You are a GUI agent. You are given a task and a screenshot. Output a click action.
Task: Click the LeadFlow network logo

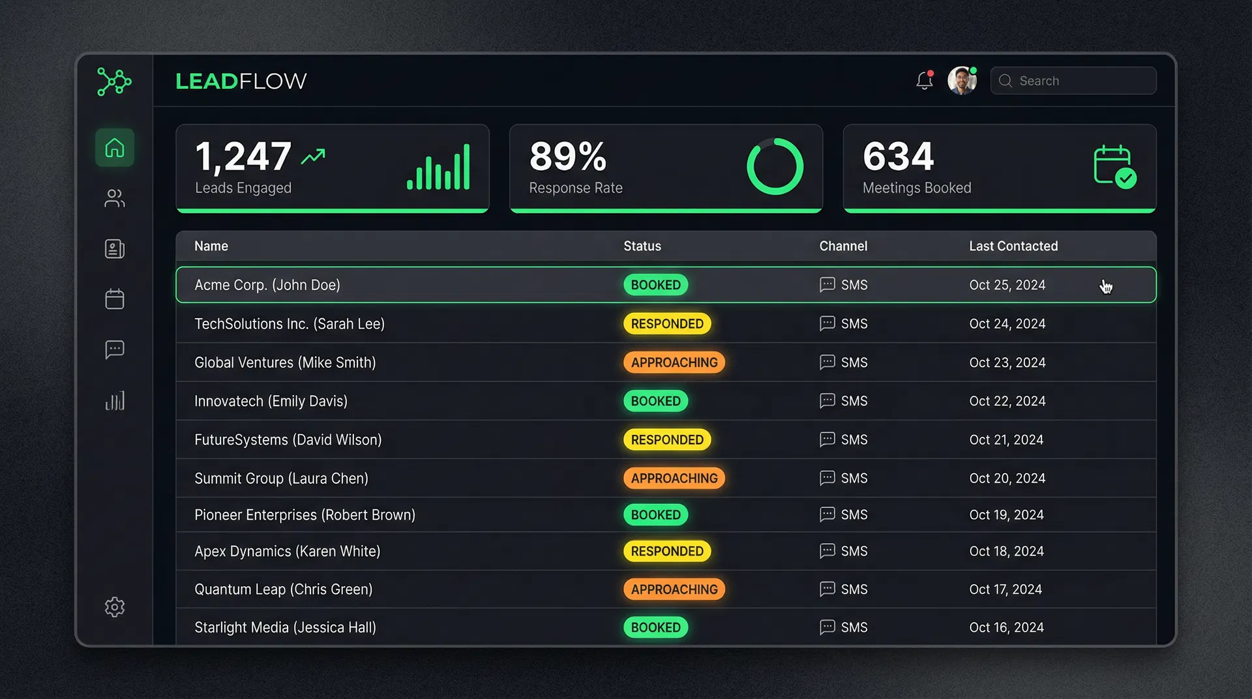[x=115, y=82]
